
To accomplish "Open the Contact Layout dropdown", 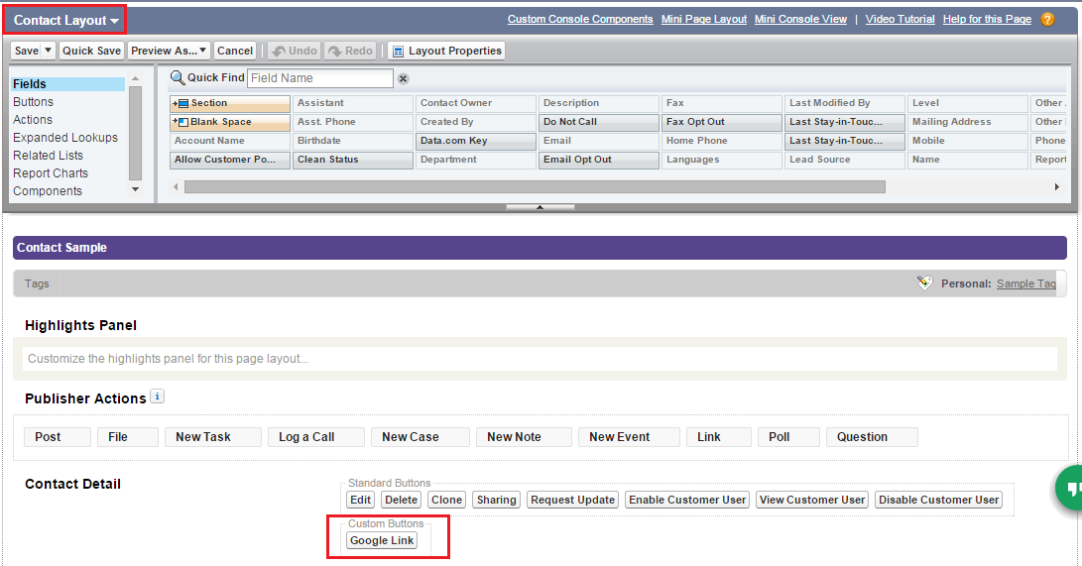I will [66, 20].
